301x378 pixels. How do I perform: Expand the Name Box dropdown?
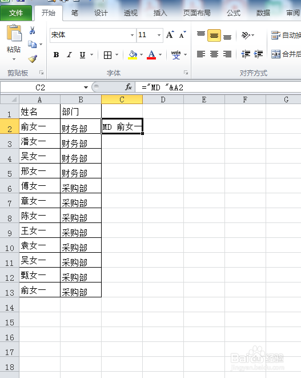click(x=86, y=87)
